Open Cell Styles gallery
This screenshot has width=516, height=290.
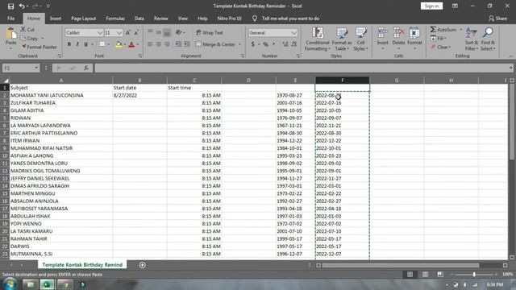click(360, 39)
